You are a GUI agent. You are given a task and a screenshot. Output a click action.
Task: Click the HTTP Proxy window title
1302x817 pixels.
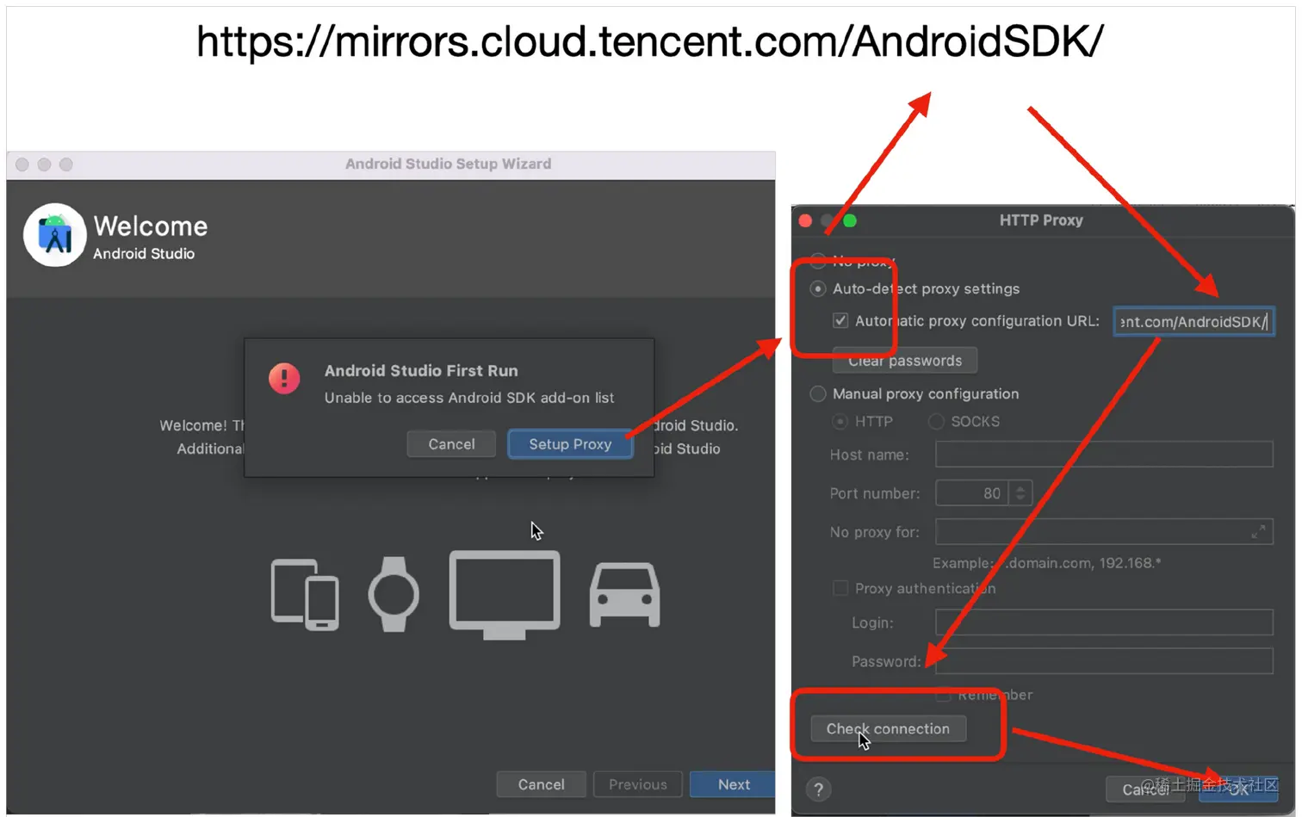point(1041,220)
